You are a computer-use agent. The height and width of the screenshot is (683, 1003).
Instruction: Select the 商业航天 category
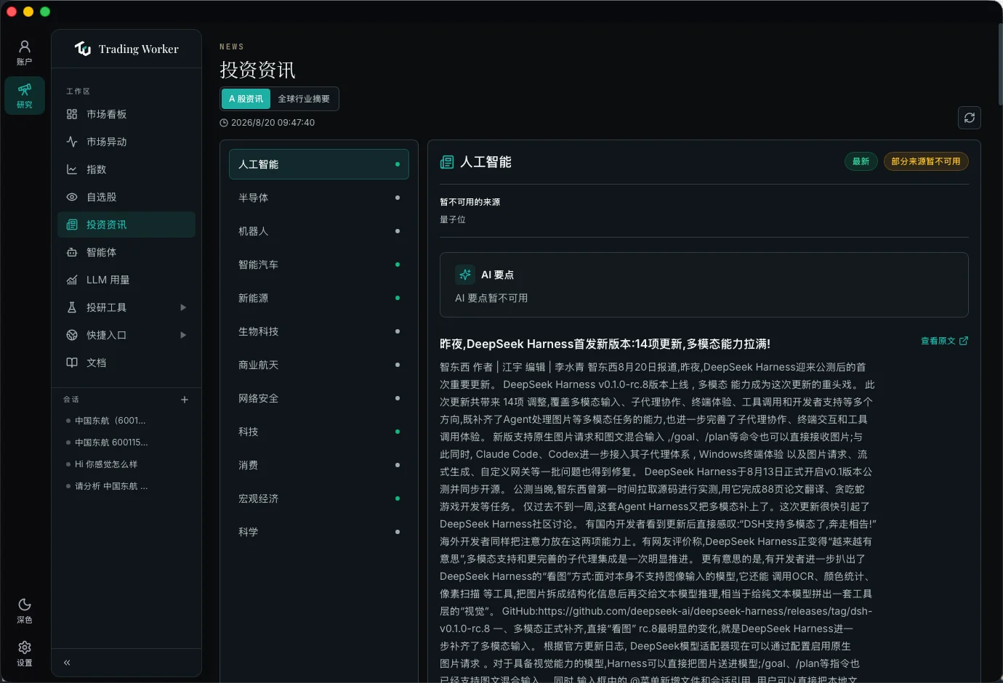319,365
